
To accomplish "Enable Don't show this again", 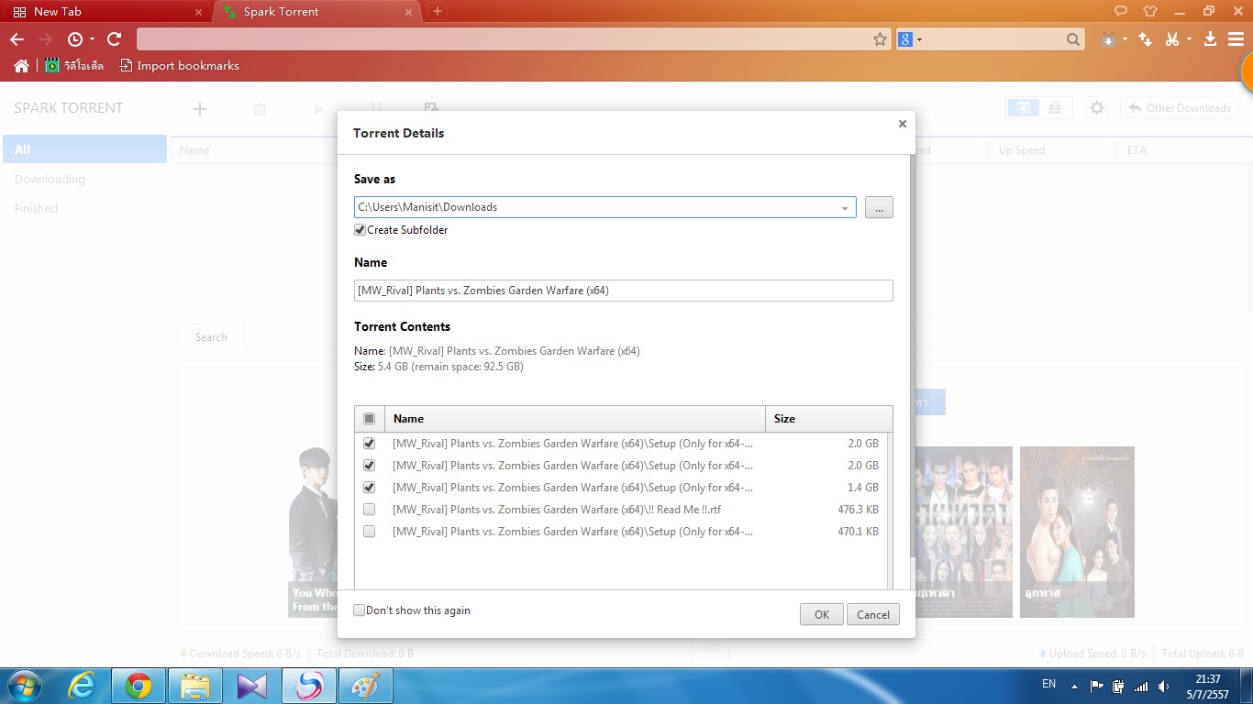I will pyautogui.click(x=360, y=610).
